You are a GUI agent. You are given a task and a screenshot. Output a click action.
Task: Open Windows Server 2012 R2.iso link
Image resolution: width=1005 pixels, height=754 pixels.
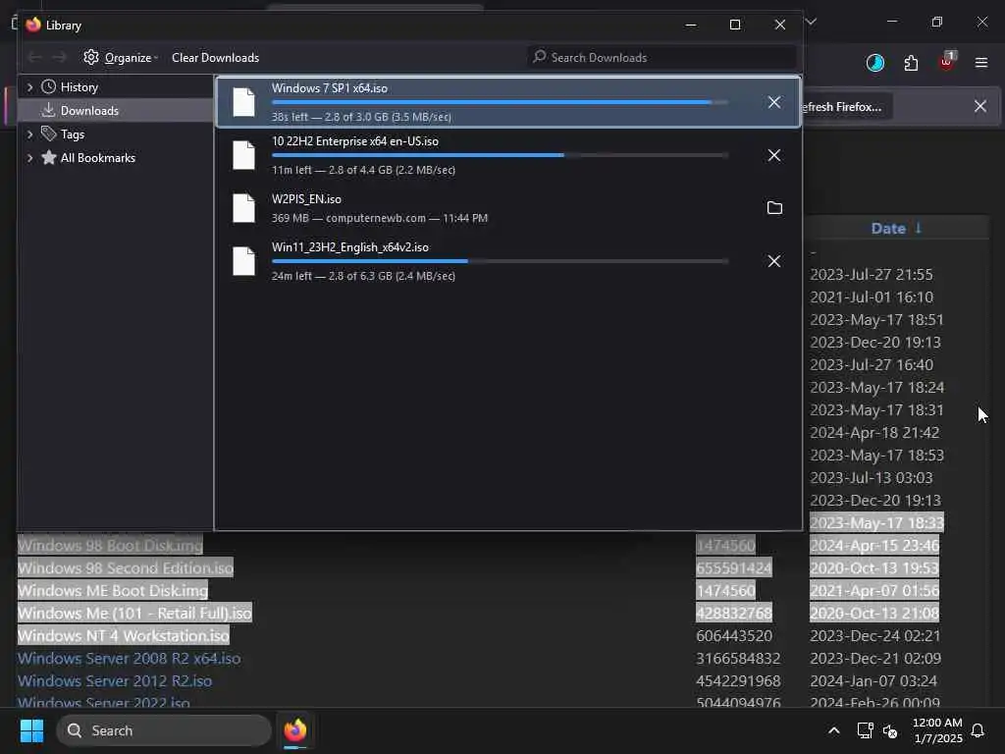point(115,681)
